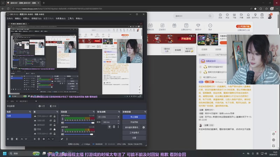Screen dimensions: 280x157
Task: Open OBS 场景集合(S) menu
Action: click(61, 18)
